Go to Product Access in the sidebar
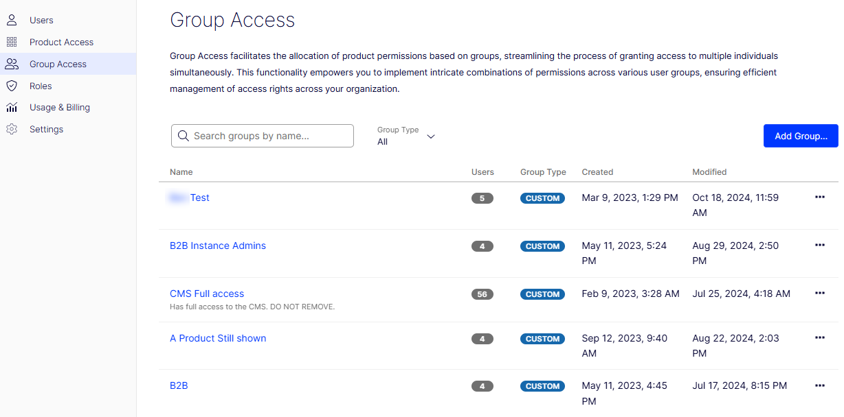Viewport: 844px width, 417px height. (61, 42)
